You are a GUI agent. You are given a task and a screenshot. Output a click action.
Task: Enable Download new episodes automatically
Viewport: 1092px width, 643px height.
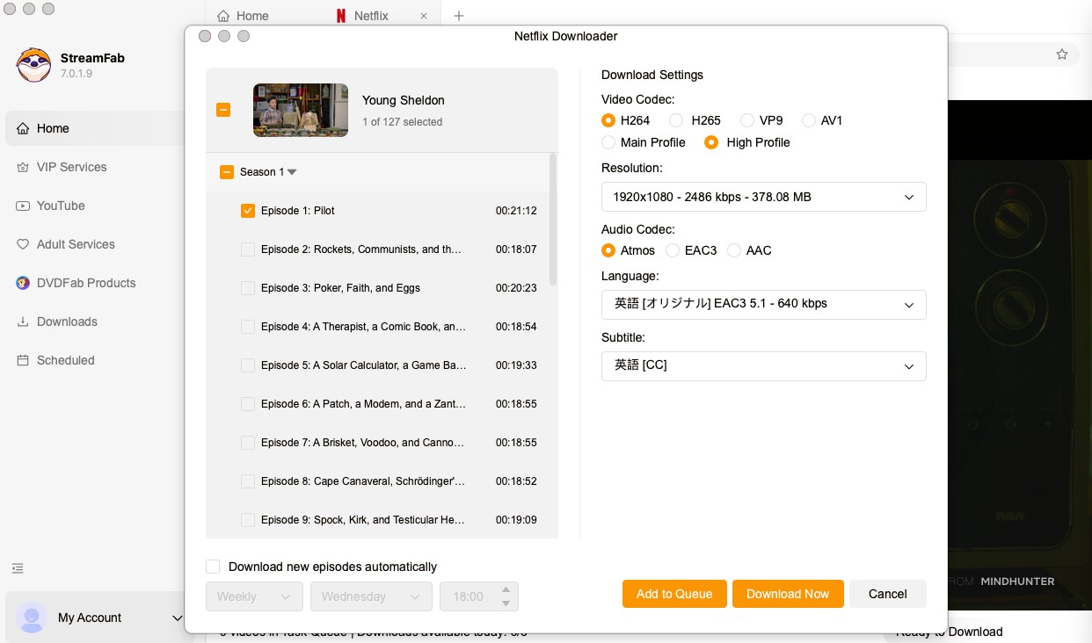point(213,567)
